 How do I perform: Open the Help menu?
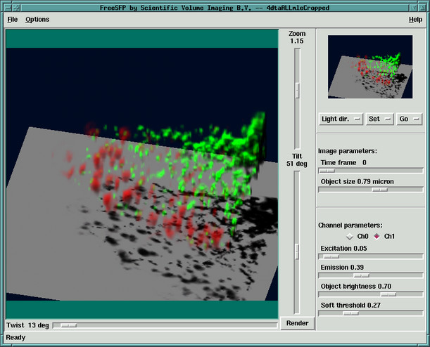pyautogui.click(x=415, y=20)
